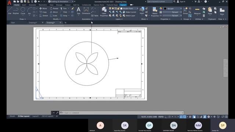Click the Group tool
The image size is (235, 132).
click(x=185, y=11)
